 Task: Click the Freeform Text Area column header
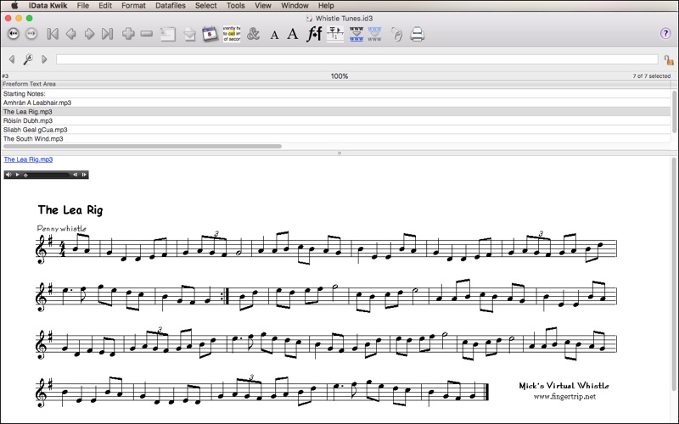point(336,84)
